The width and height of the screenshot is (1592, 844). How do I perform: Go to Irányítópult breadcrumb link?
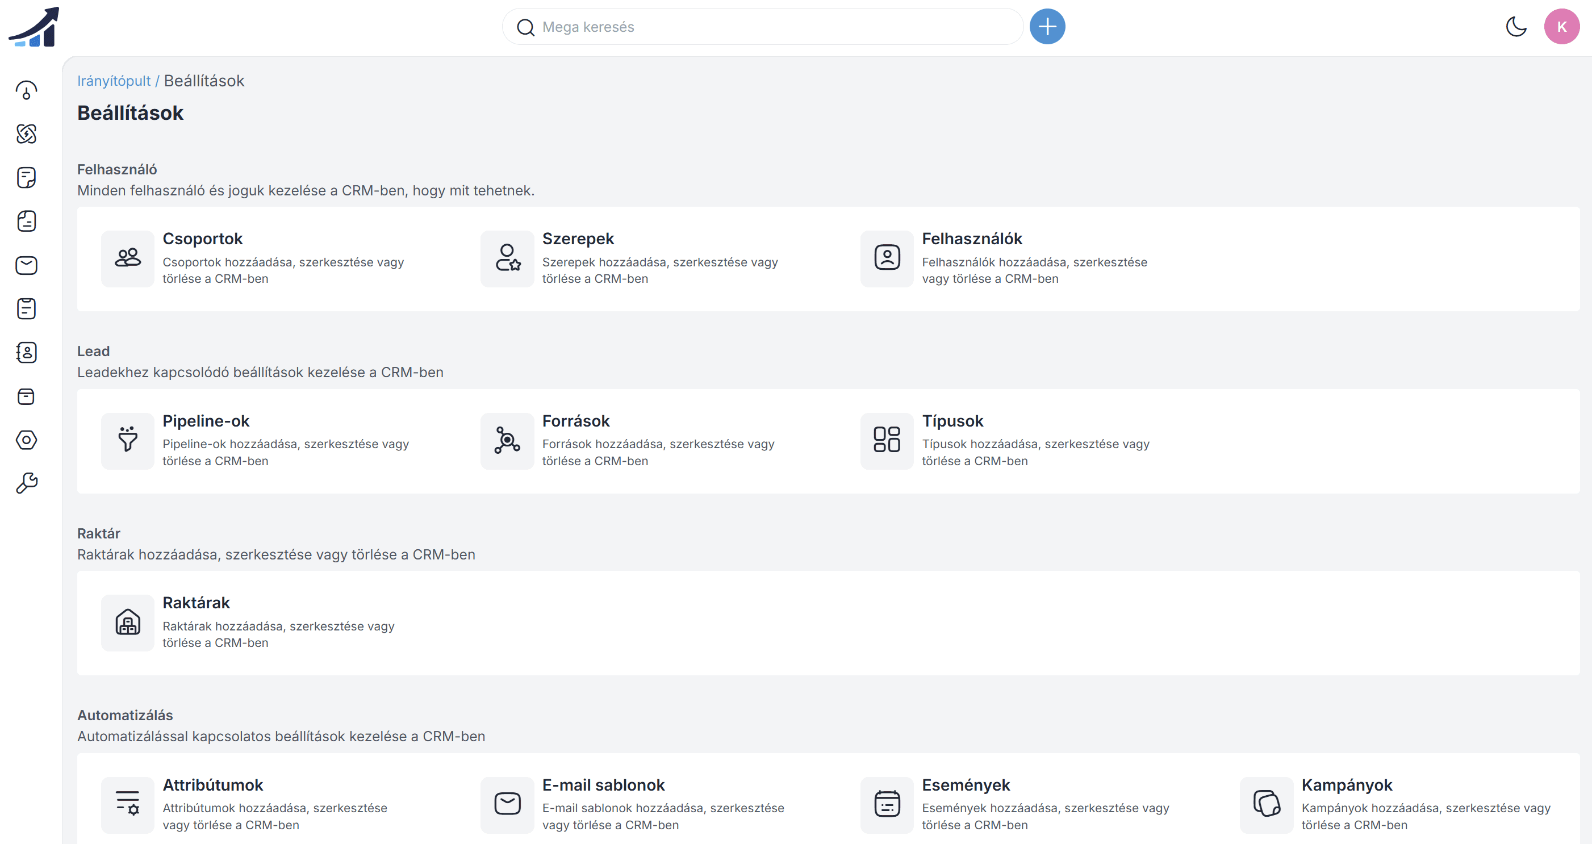coord(114,81)
